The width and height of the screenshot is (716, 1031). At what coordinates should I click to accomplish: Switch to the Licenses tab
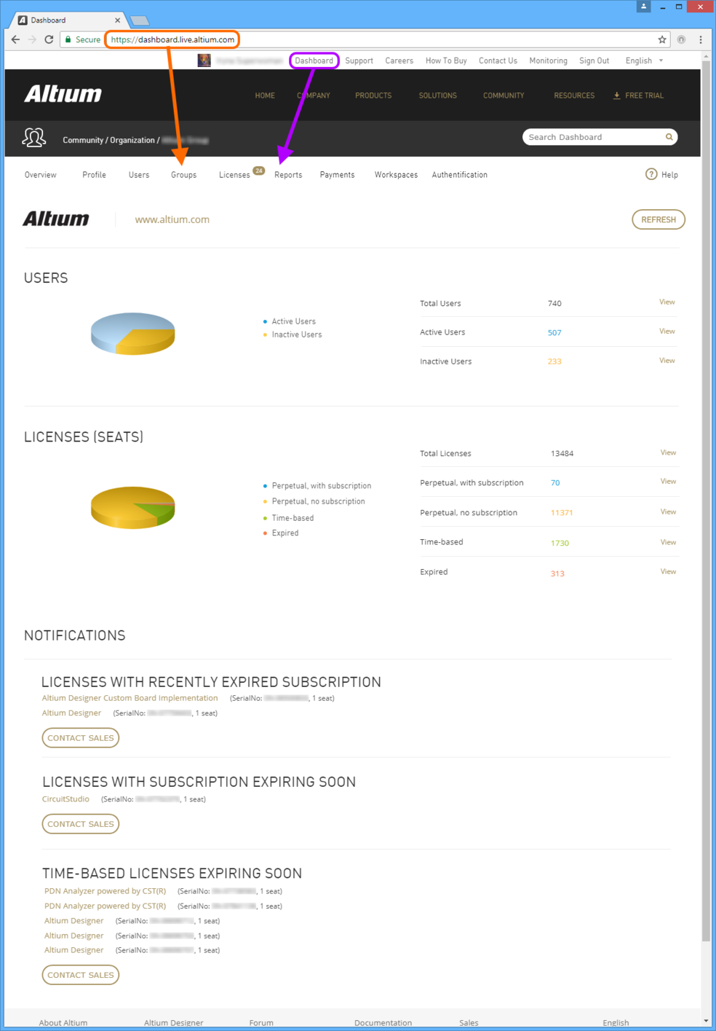pos(234,175)
